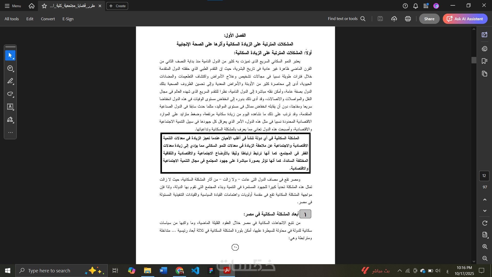Choose the Add Comment tool
Image resolution: width=492 pixels, height=277 pixels.
coord(10,68)
